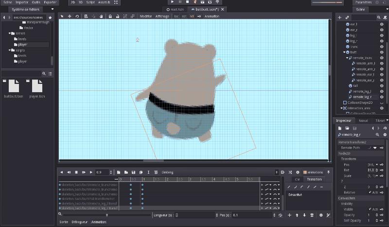Stop animation playback in animation panel
This screenshot has height=227, width=389.
tap(76, 172)
